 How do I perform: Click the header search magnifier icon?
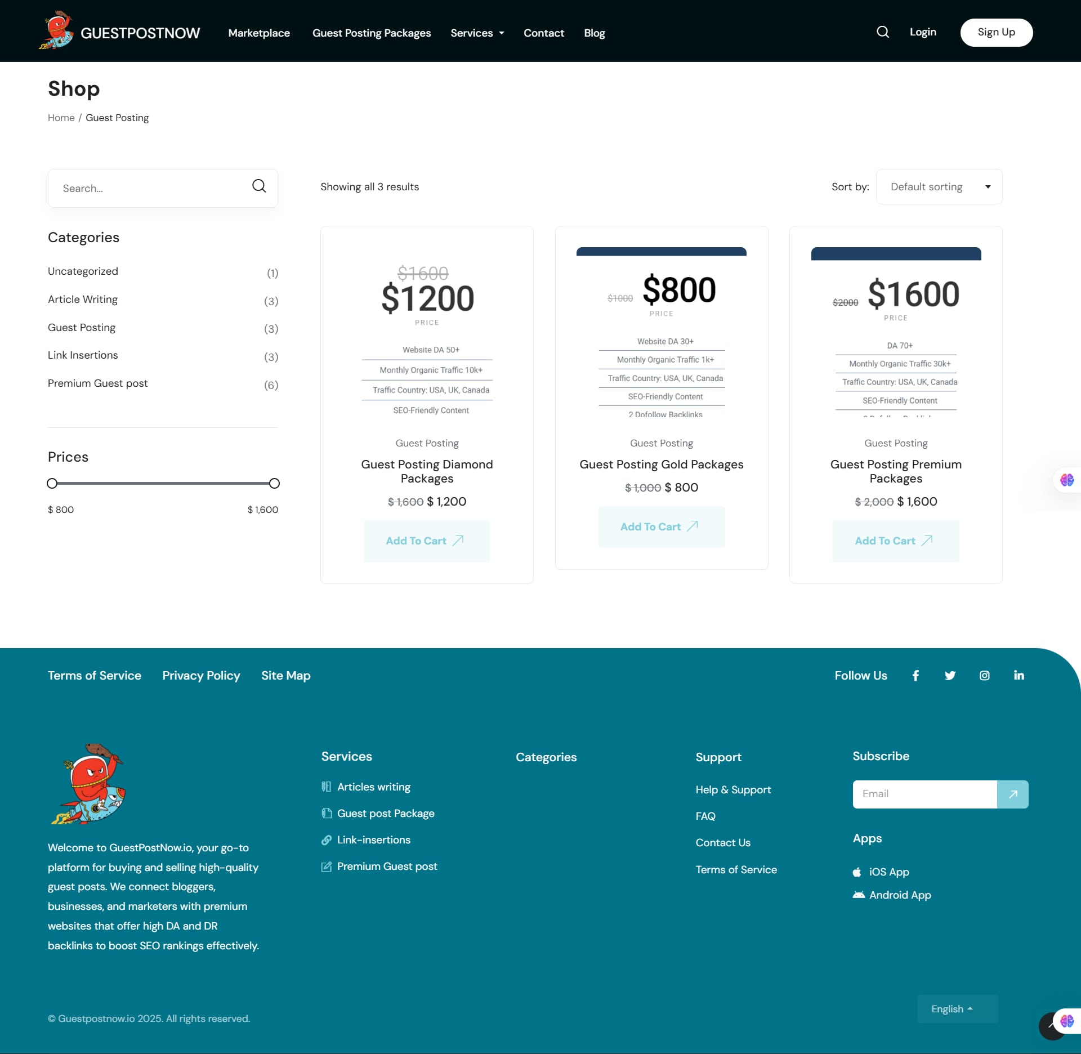click(882, 32)
